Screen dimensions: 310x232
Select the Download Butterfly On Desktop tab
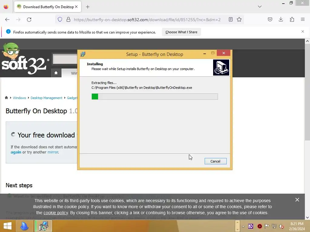click(48, 7)
